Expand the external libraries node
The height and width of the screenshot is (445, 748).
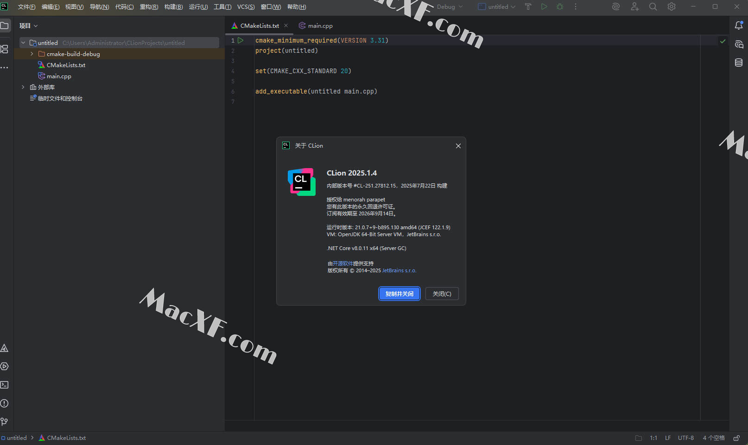23,87
